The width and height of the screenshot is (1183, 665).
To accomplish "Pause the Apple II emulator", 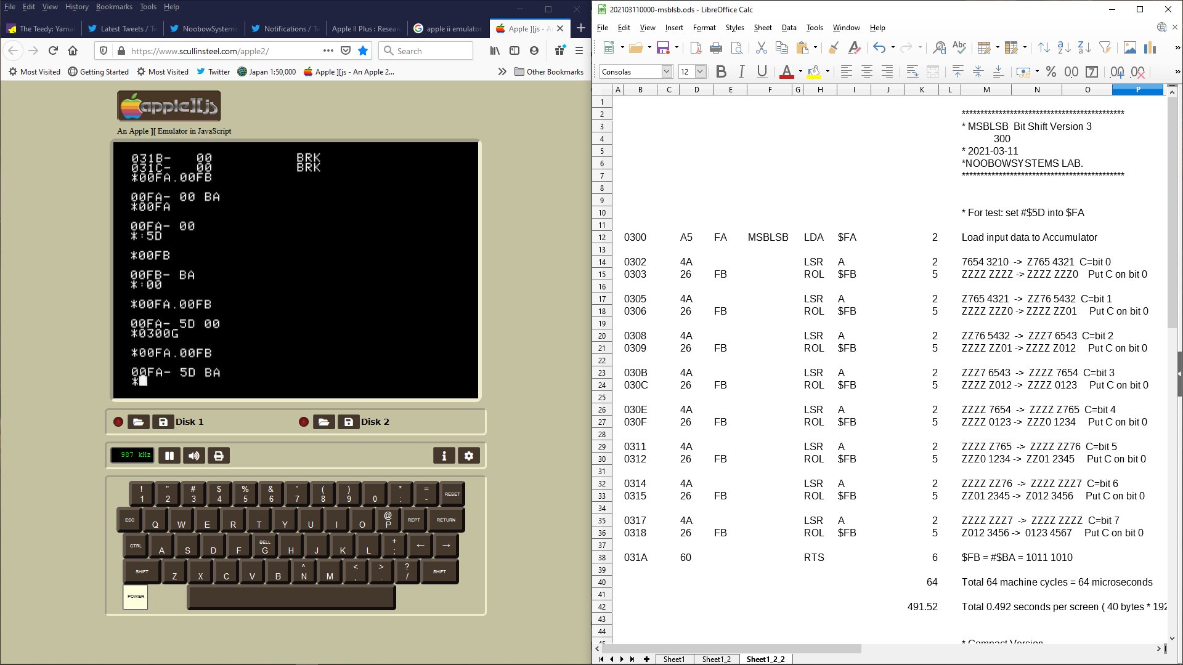I will coord(169,456).
